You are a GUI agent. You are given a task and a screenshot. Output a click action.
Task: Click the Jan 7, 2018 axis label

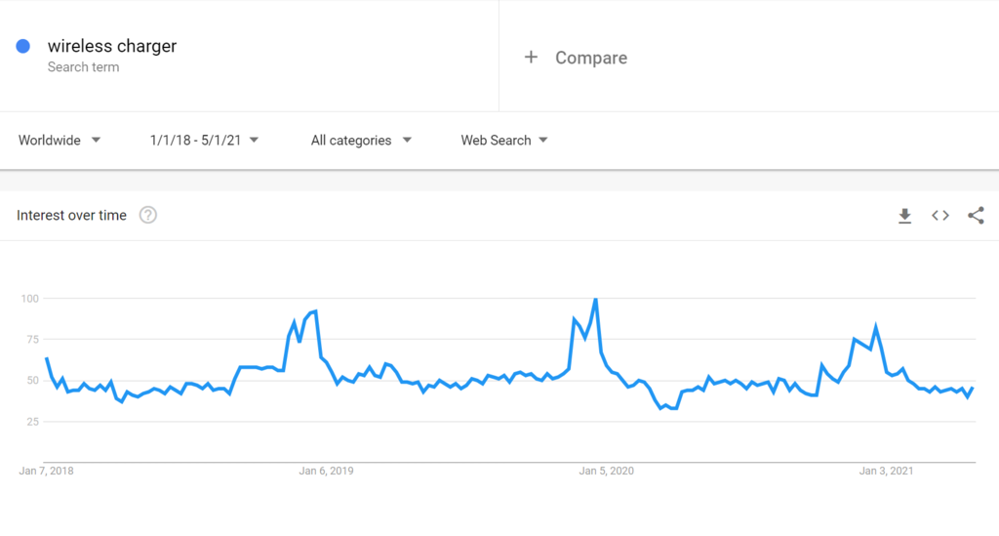click(x=46, y=471)
